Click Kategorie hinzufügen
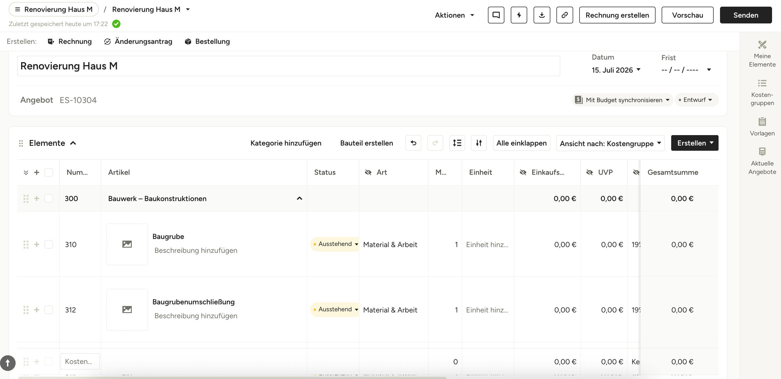Image resolution: width=781 pixels, height=379 pixels. (286, 143)
